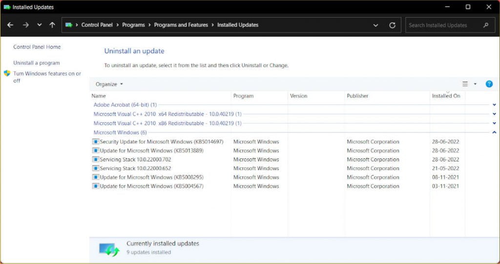Click the shield icon beside Windows features

click(x=7, y=73)
